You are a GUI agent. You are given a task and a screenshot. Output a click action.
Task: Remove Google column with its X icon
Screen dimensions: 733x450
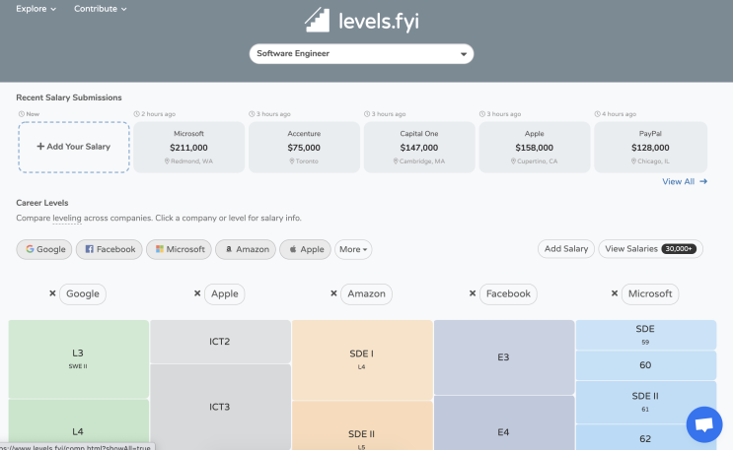click(x=52, y=293)
